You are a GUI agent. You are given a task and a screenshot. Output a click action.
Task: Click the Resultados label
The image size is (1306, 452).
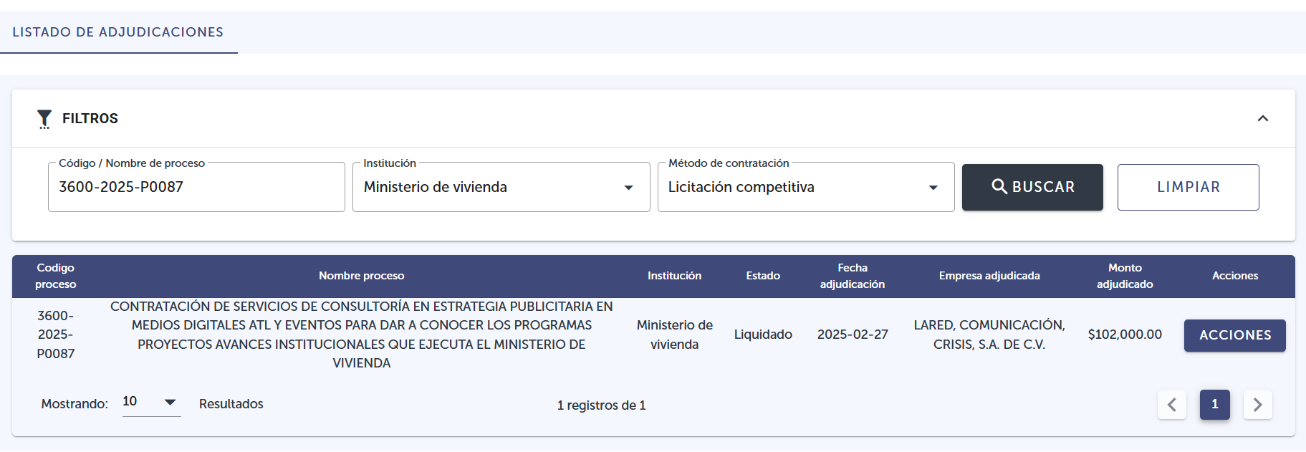coord(231,404)
